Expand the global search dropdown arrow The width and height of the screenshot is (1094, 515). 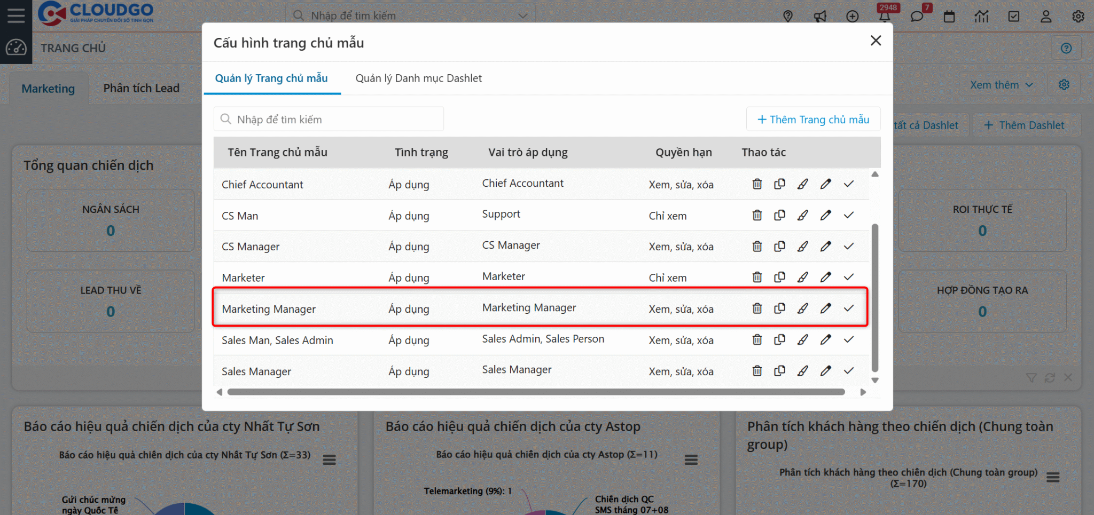point(523,15)
